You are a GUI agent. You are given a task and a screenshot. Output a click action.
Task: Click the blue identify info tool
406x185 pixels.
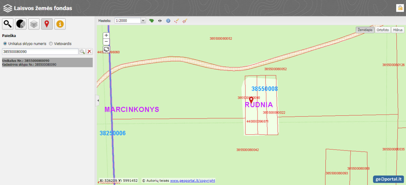point(168,21)
